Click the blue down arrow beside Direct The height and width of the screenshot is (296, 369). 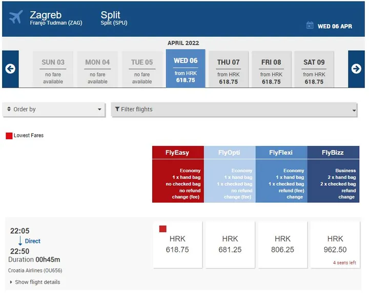20,241
